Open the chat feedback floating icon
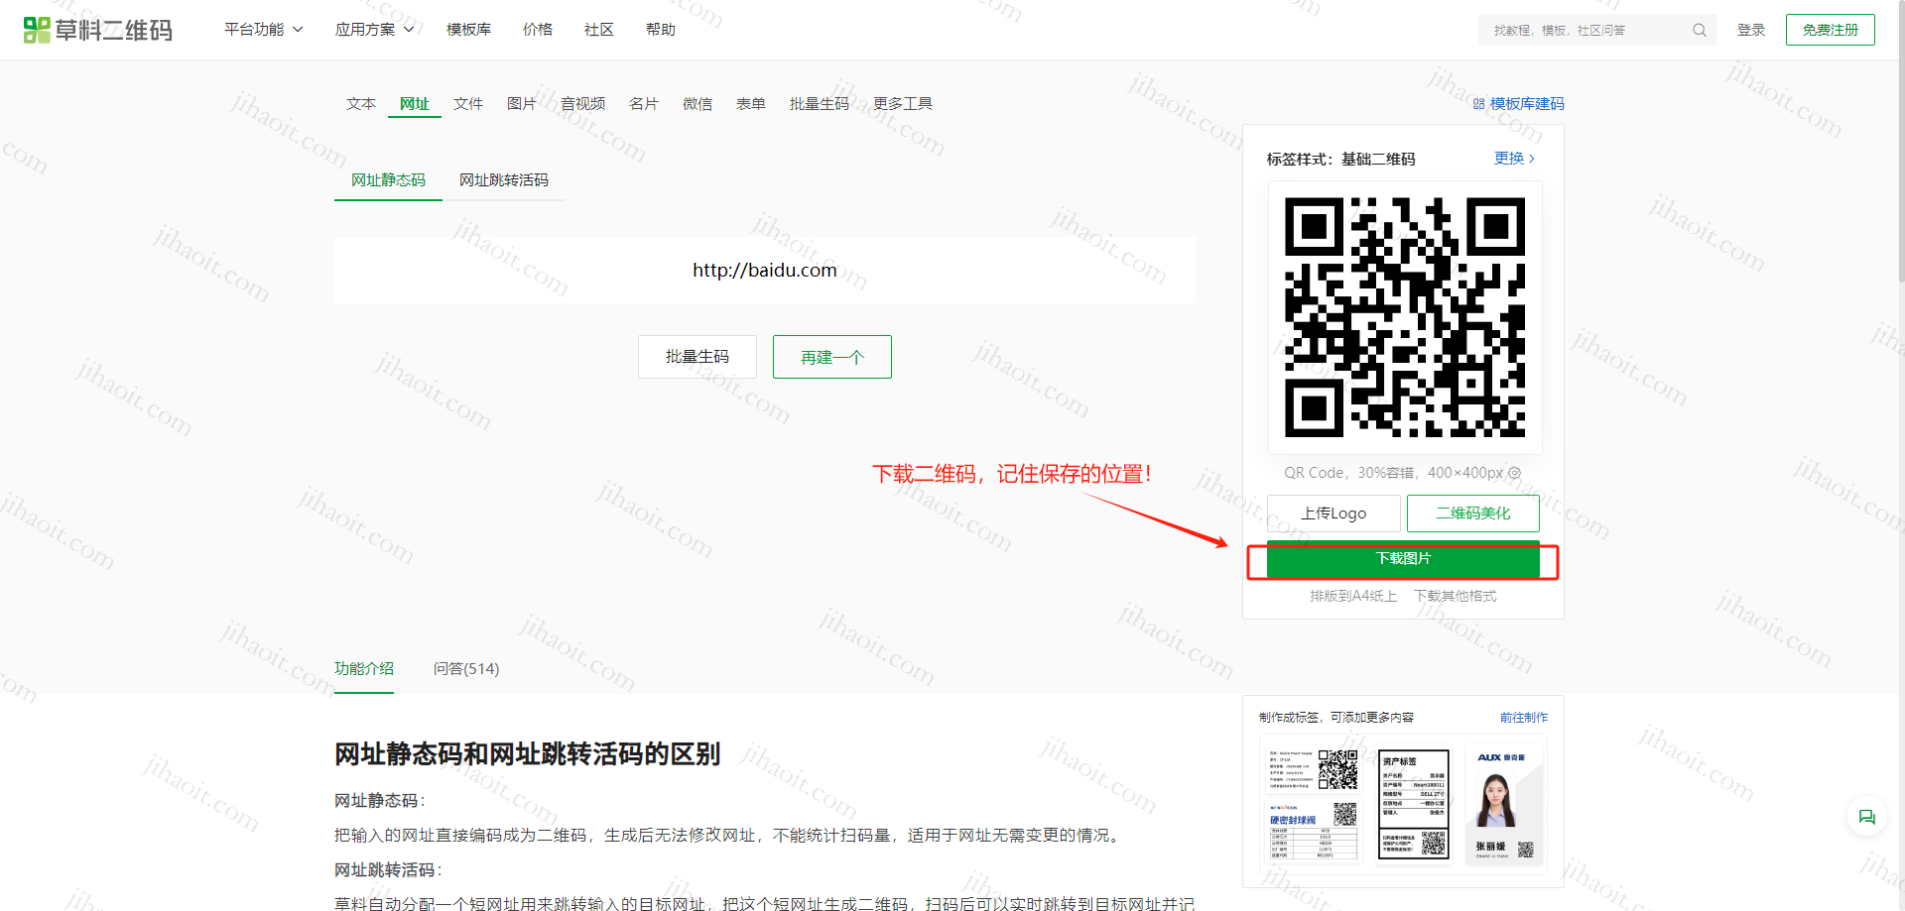Image resolution: width=1905 pixels, height=911 pixels. click(x=1866, y=817)
